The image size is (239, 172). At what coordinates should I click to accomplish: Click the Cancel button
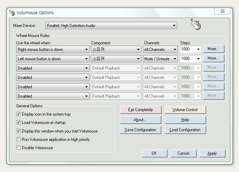pyautogui.click(x=183, y=153)
